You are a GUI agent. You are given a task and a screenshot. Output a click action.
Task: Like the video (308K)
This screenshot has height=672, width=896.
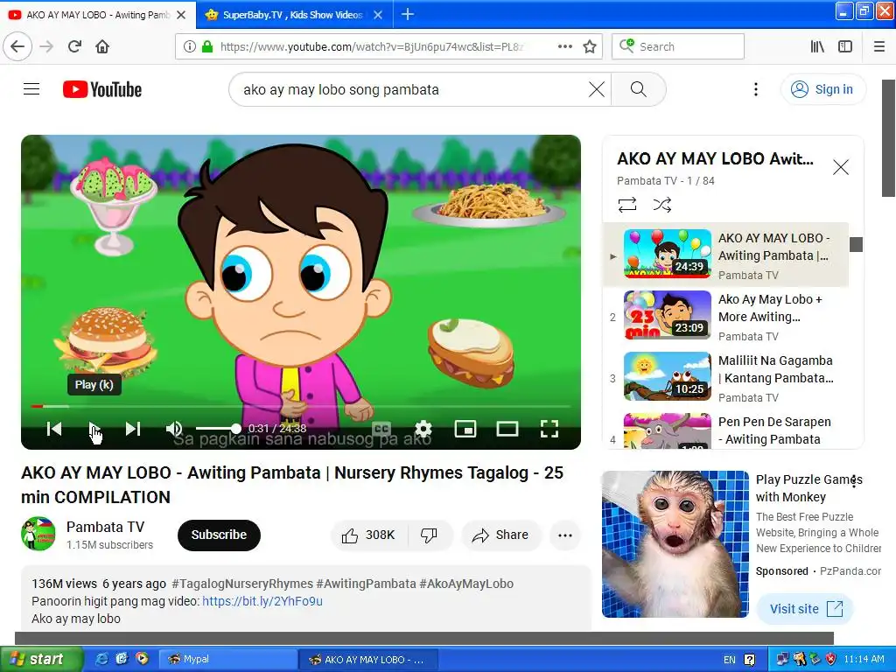(x=369, y=535)
